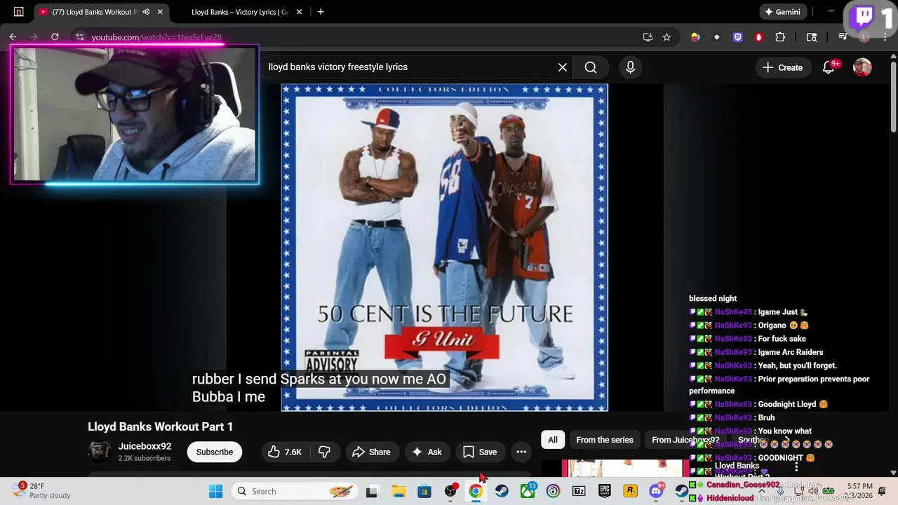Open File Explorer from the taskbar
Image resolution: width=898 pixels, height=505 pixels.
point(398,491)
